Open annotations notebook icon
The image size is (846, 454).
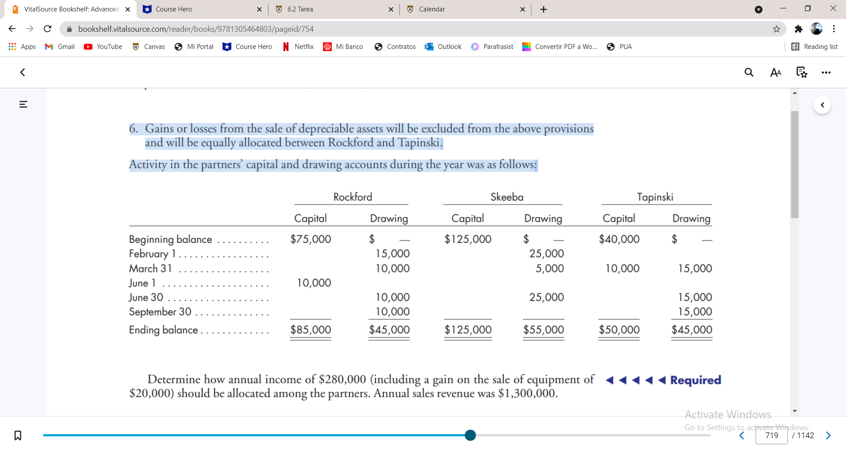801,72
